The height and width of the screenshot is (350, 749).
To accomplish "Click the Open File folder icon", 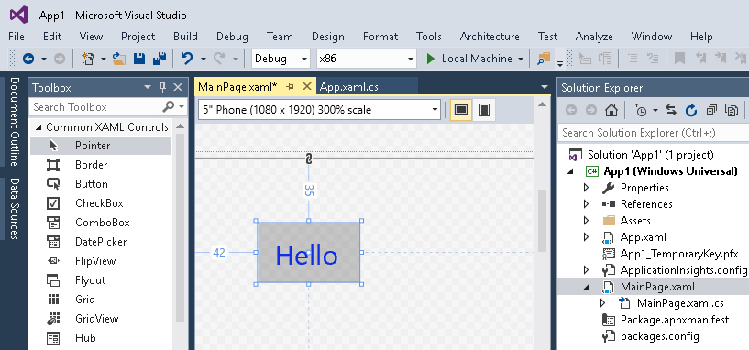I will (119, 59).
